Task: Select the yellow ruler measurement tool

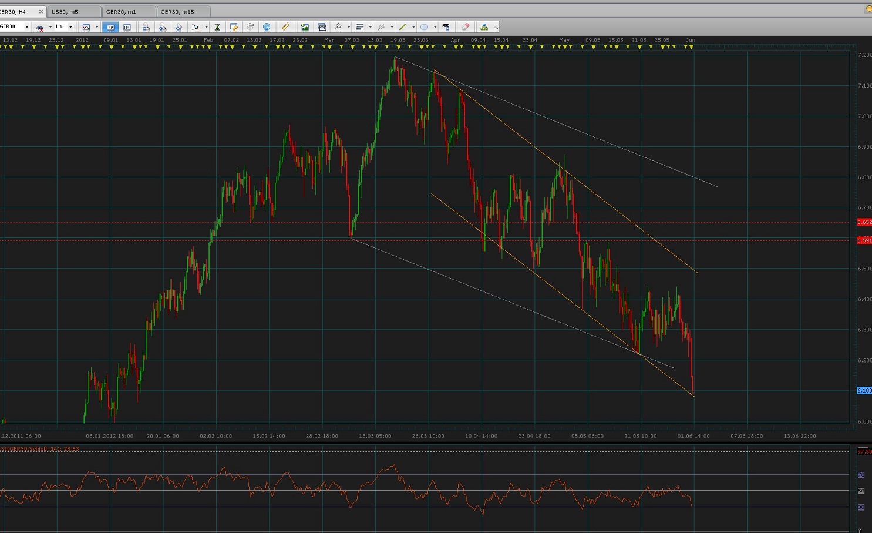Action: pos(285,27)
